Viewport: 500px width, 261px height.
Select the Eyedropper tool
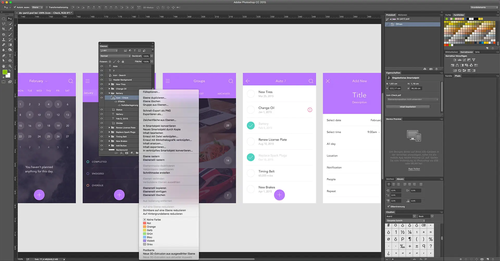click(10, 29)
